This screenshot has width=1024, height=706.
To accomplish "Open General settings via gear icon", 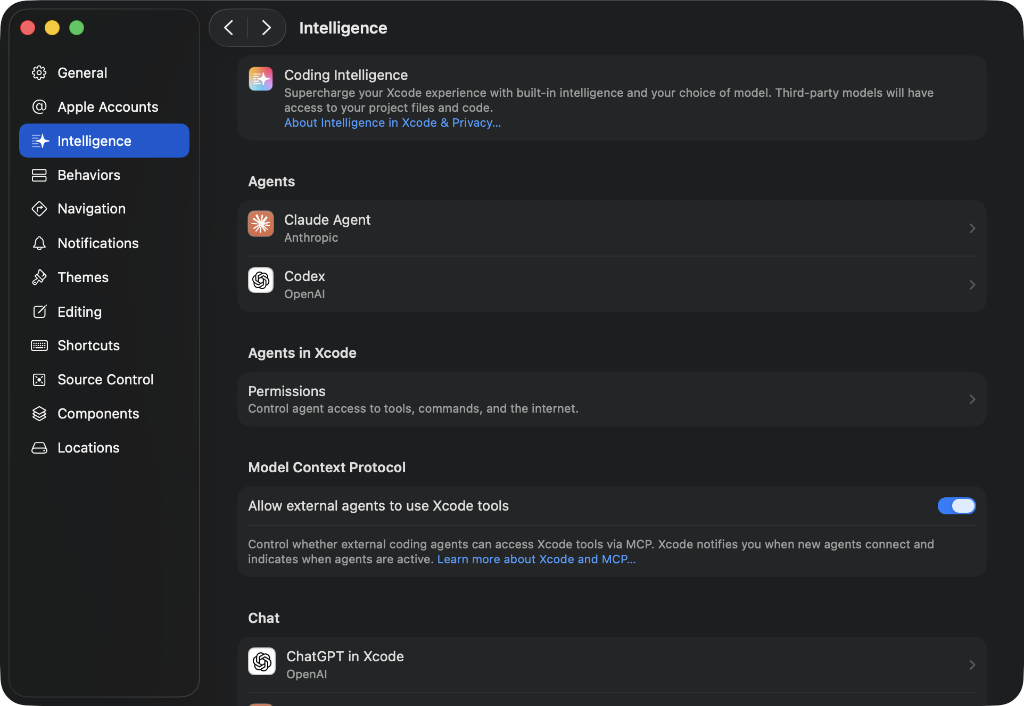I will 39,72.
